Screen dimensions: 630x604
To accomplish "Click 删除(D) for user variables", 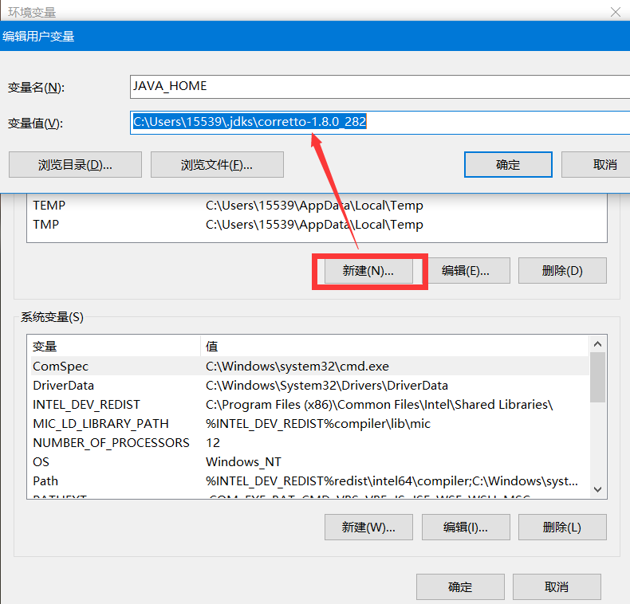I will point(562,271).
